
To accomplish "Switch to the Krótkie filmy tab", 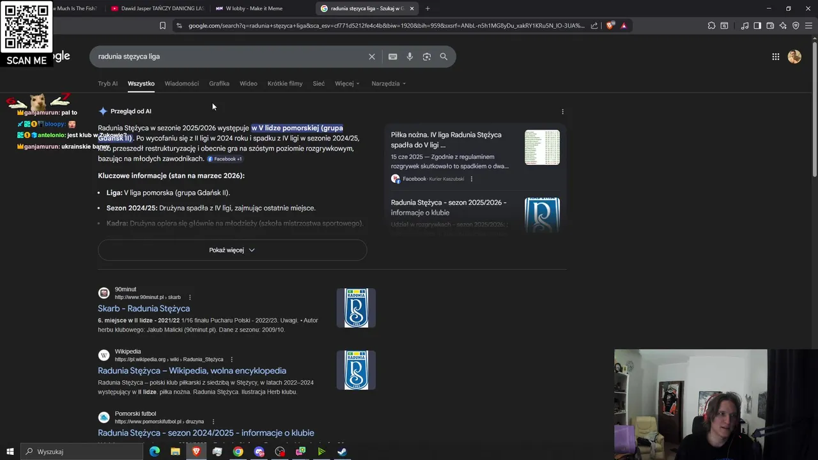I will point(285,84).
